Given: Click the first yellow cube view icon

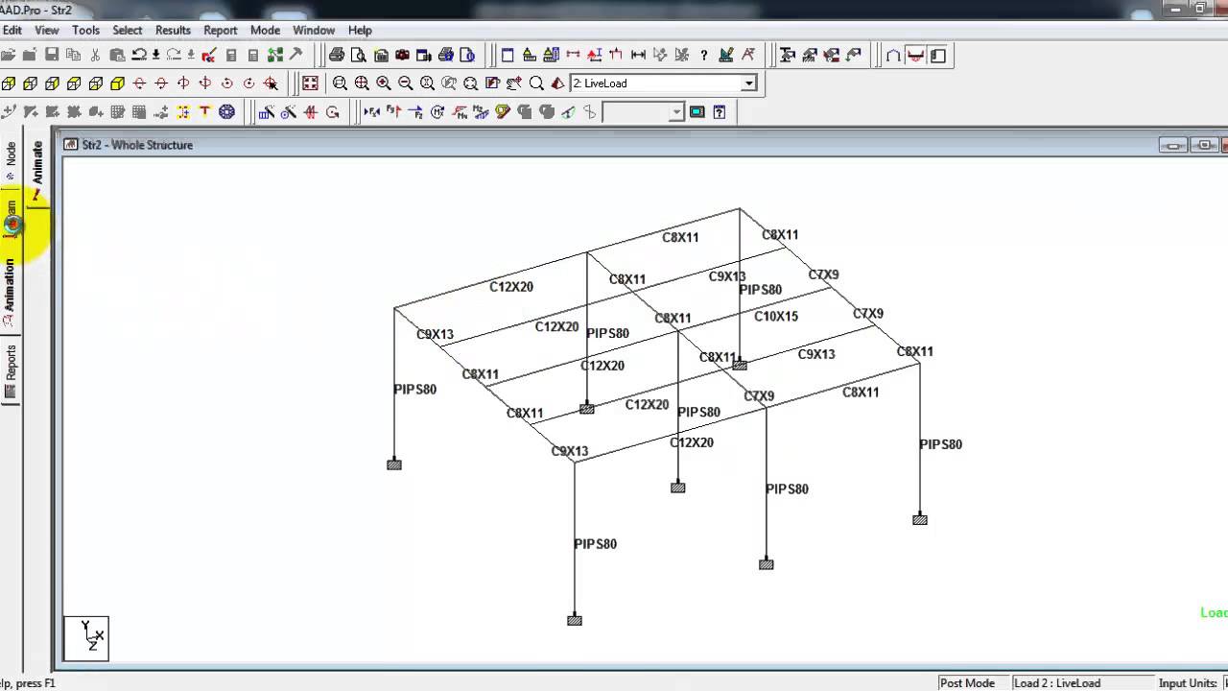Looking at the screenshot, I should (9, 83).
